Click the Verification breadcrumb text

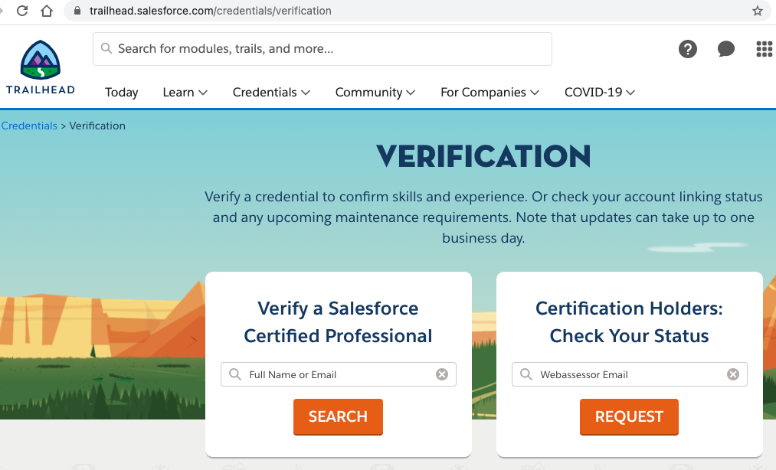[x=97, y=126]
